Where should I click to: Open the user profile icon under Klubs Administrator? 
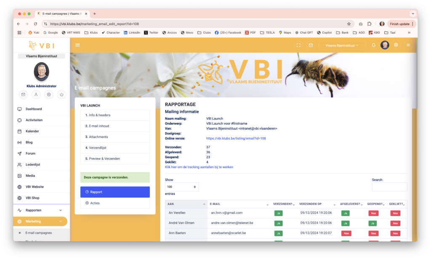click(36, 95)
